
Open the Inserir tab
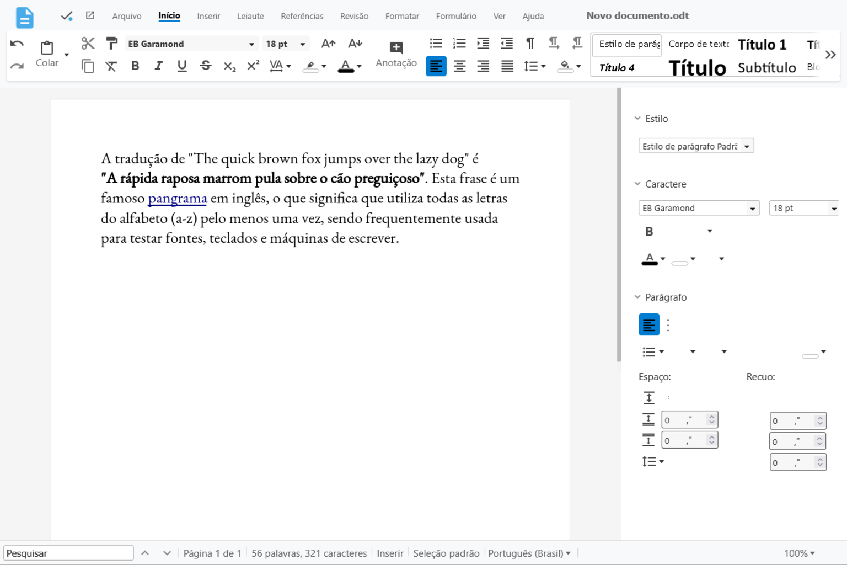click(208, 16)
